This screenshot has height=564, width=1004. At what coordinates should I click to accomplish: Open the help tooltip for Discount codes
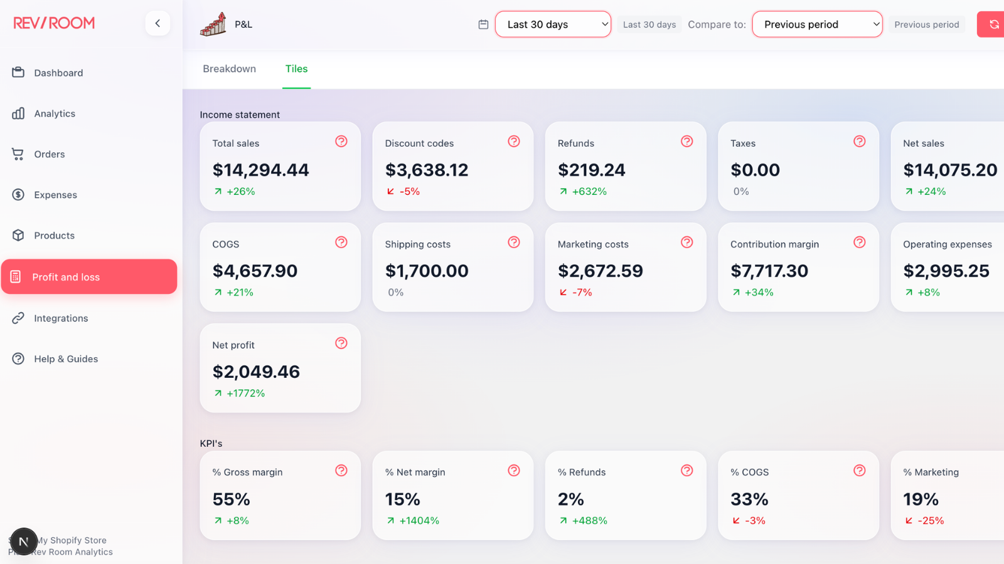pos(514,142)
